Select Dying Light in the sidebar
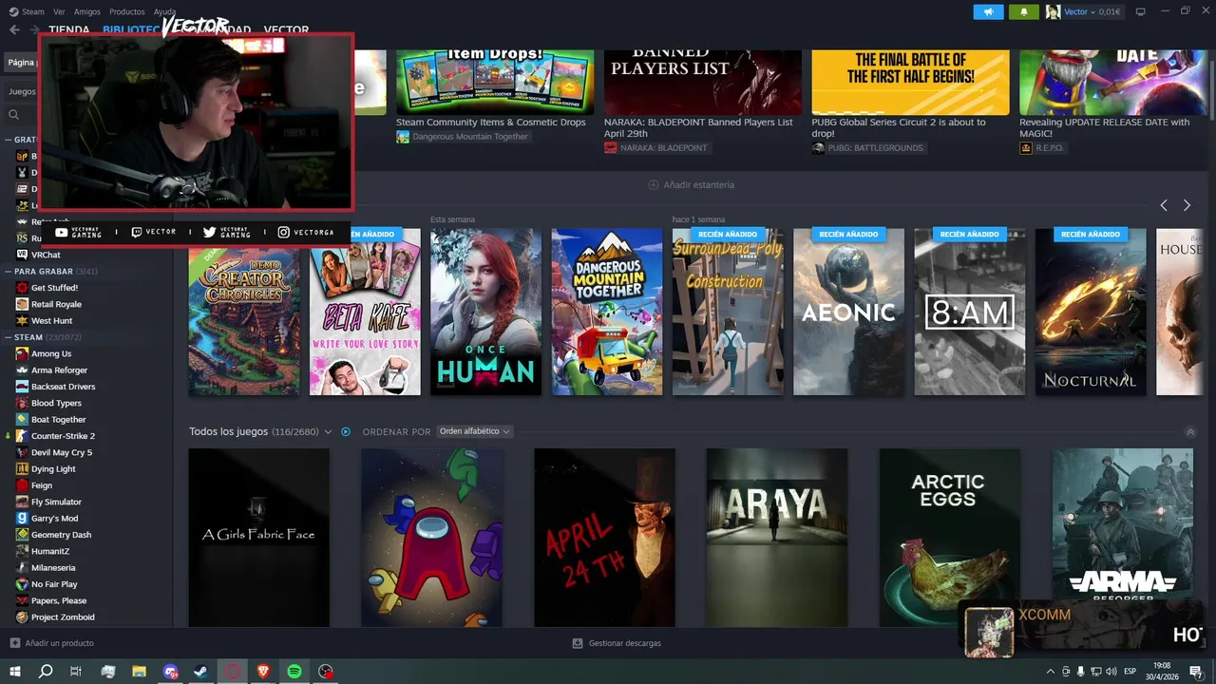The image size is (1216, 684). click(53, 469)
